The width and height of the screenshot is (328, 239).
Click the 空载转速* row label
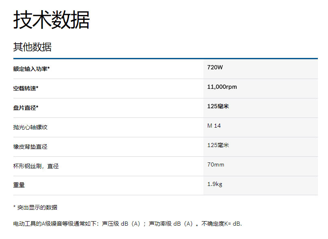point(26,88)
